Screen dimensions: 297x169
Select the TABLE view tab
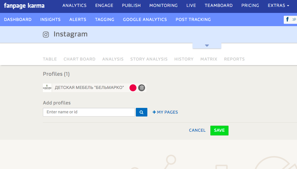pyautogui.click(x=50, y=59)
